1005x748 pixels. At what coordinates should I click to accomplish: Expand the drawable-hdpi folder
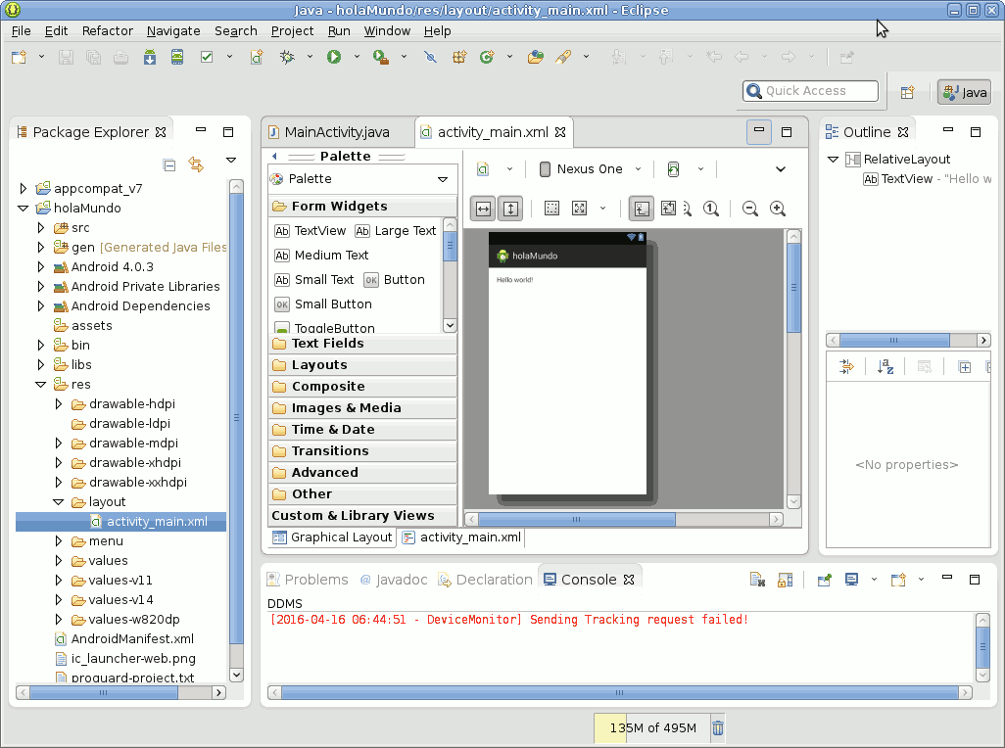click(x=59, y=404)
